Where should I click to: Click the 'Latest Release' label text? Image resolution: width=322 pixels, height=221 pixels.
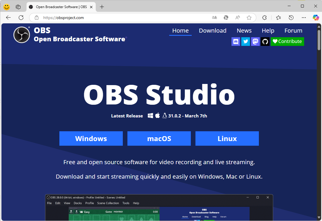(x=127, y=116)
